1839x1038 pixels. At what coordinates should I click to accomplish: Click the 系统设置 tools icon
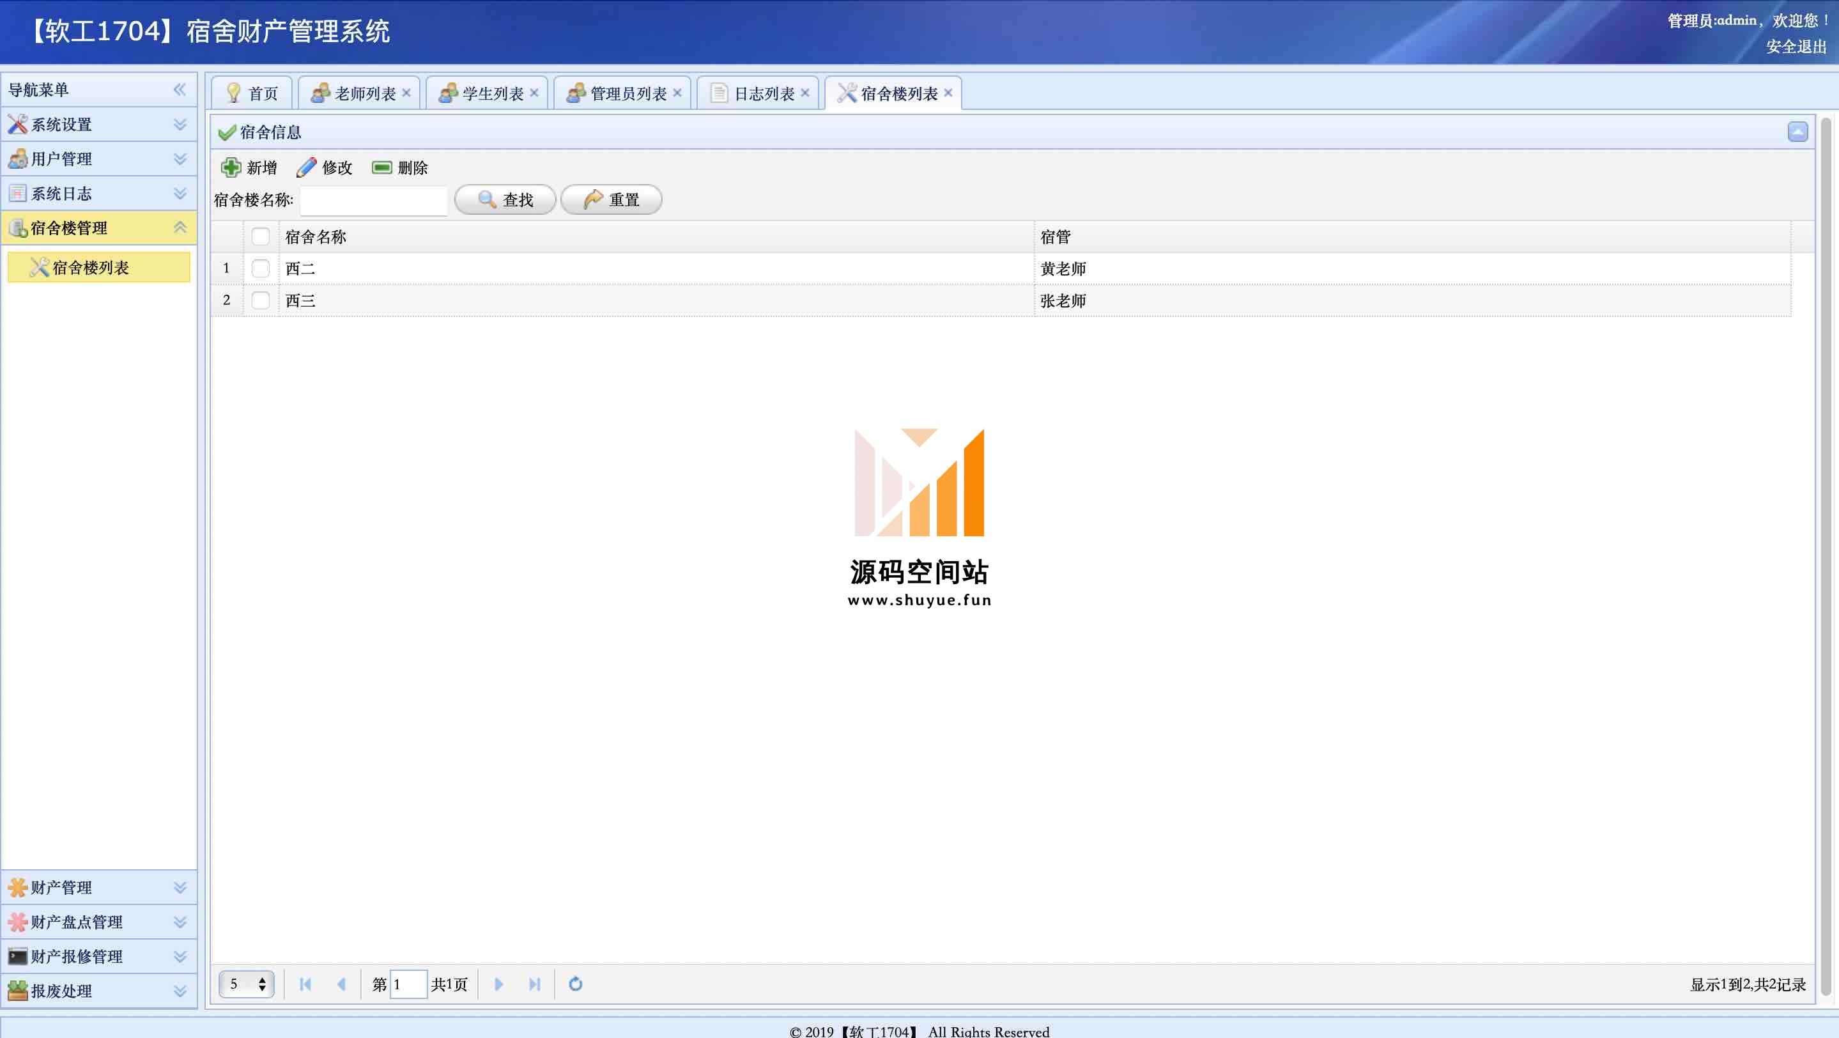click(x=18, y=124)
